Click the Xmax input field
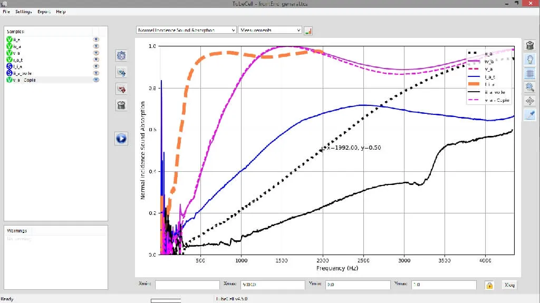 (x=273, y=285)
